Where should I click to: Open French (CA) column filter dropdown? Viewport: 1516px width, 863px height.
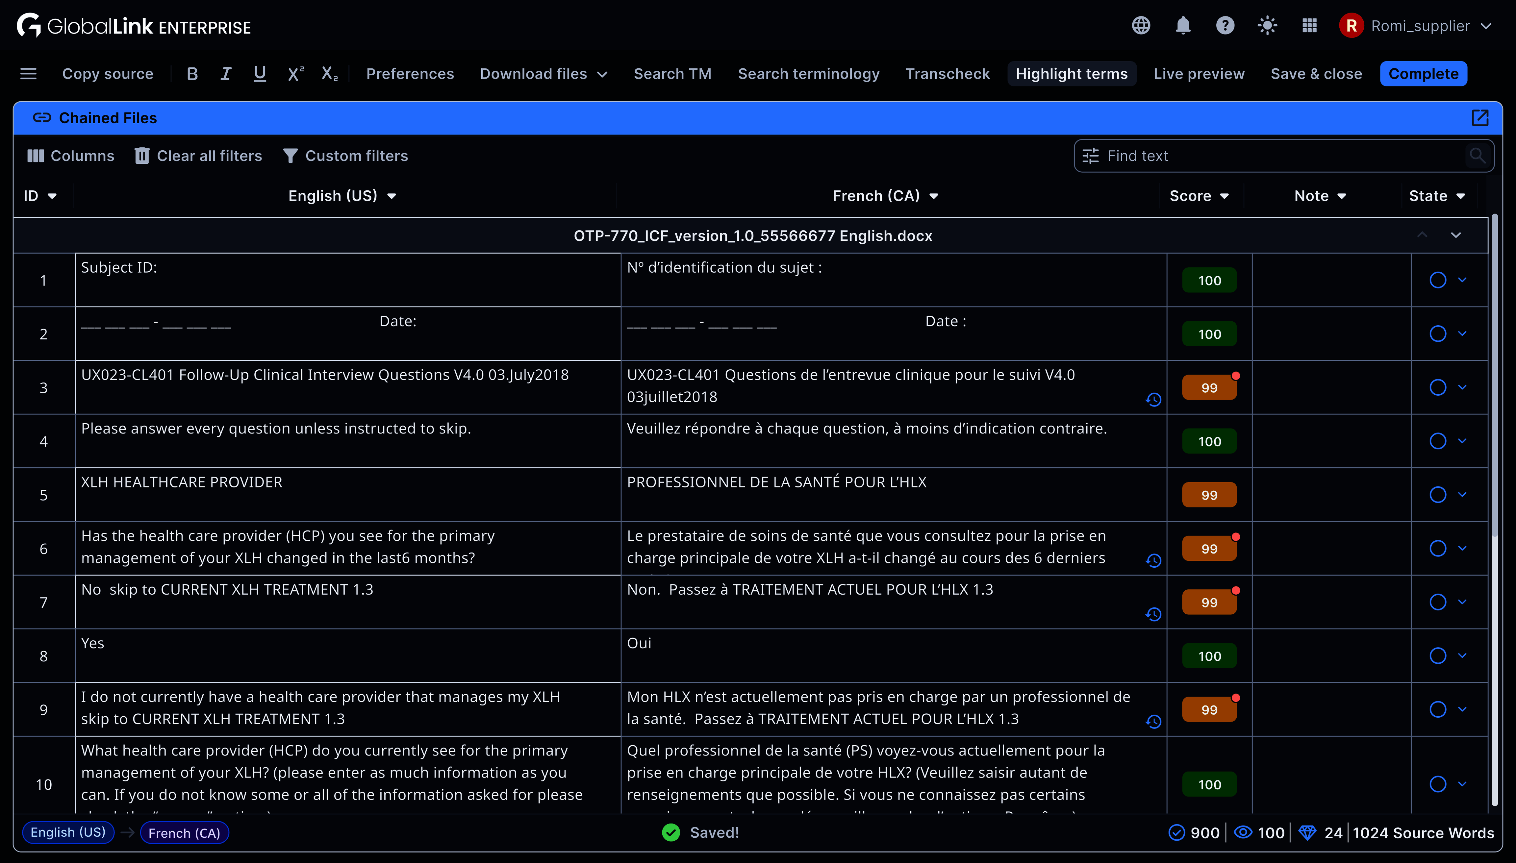pos(934,196)
